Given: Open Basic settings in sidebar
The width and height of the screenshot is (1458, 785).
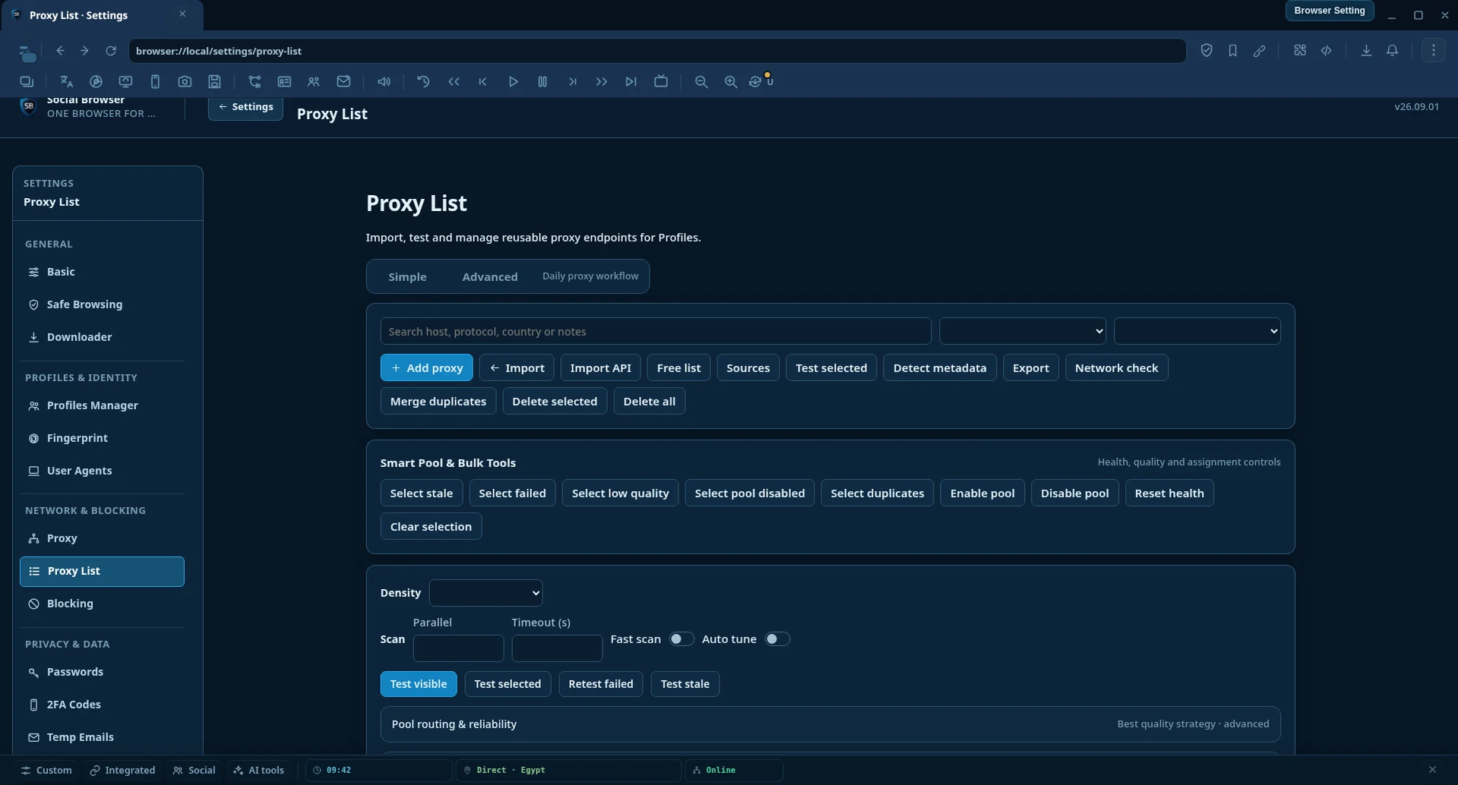Looking at the screenshot, I should click(102, 272).
